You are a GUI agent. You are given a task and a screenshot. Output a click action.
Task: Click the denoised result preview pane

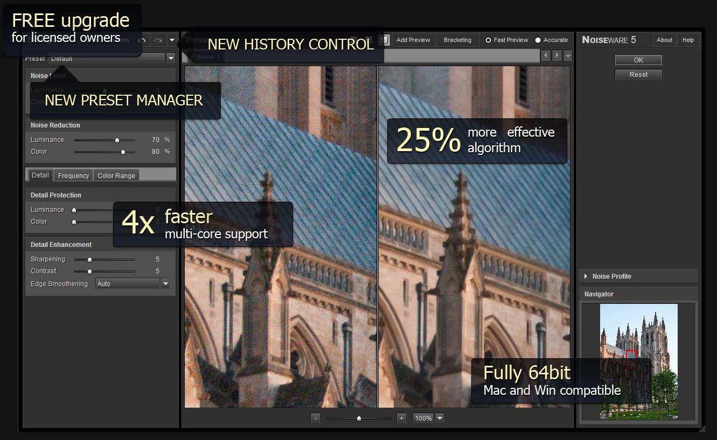click(474, 237)
